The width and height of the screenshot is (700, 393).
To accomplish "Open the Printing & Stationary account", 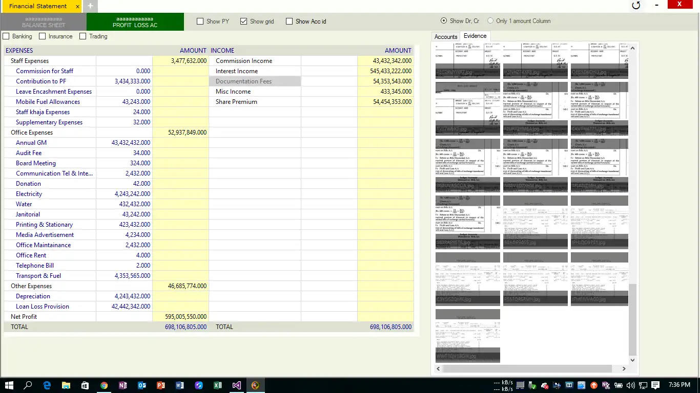I will click(44, 225).
